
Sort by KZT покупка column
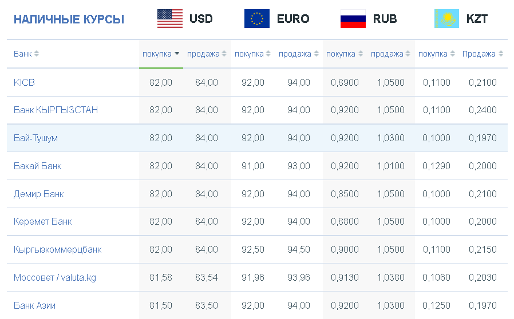[x=436, y=54]
